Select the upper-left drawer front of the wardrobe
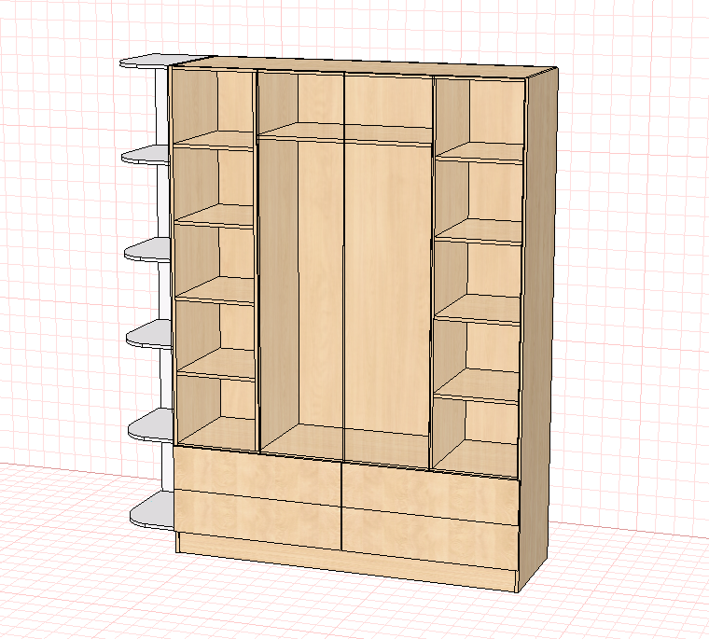 [257, 474]
